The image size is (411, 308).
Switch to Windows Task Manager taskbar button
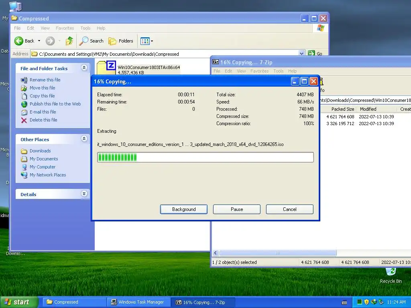coord(138,302)
